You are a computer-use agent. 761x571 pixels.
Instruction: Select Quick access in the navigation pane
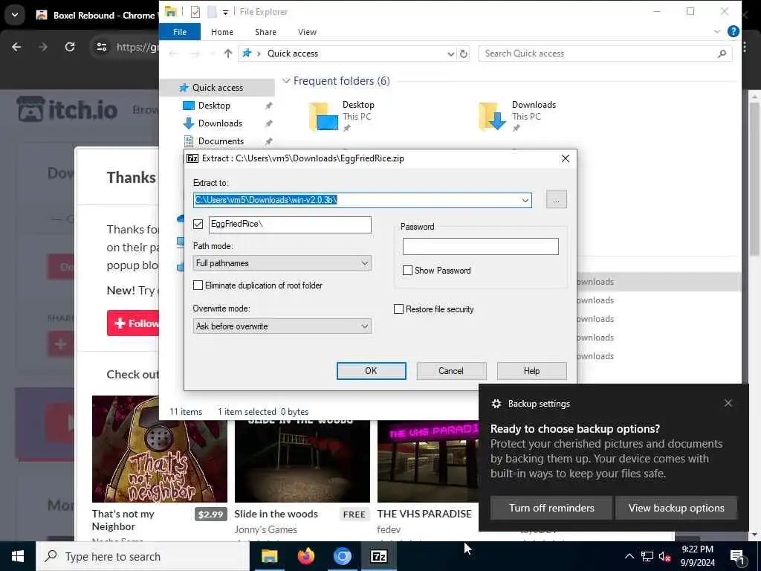[x=218, y=88]
